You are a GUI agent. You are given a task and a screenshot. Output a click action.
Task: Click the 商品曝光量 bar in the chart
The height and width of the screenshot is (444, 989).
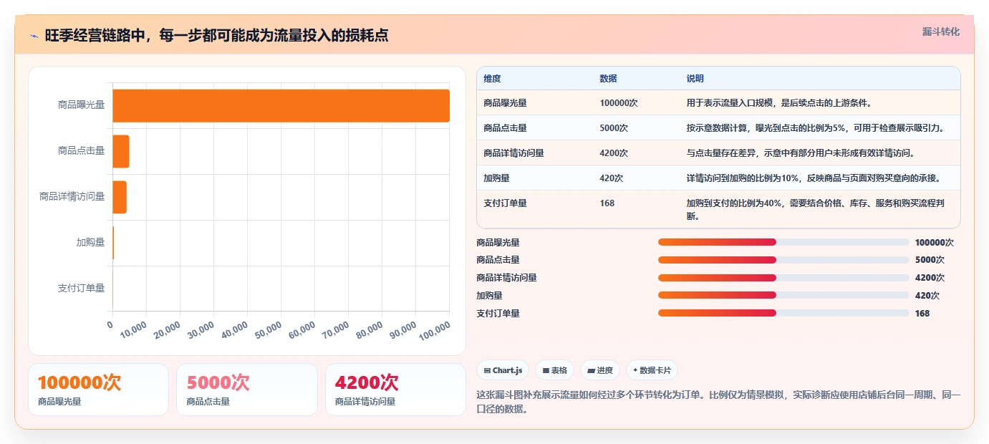281,105
